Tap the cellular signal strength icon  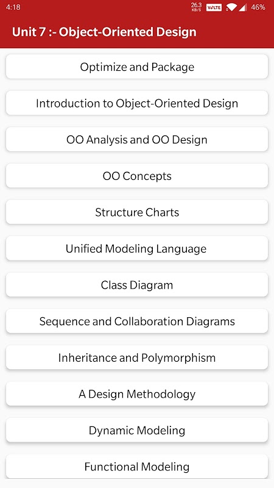pyautogui.click(x=242, y=7)
